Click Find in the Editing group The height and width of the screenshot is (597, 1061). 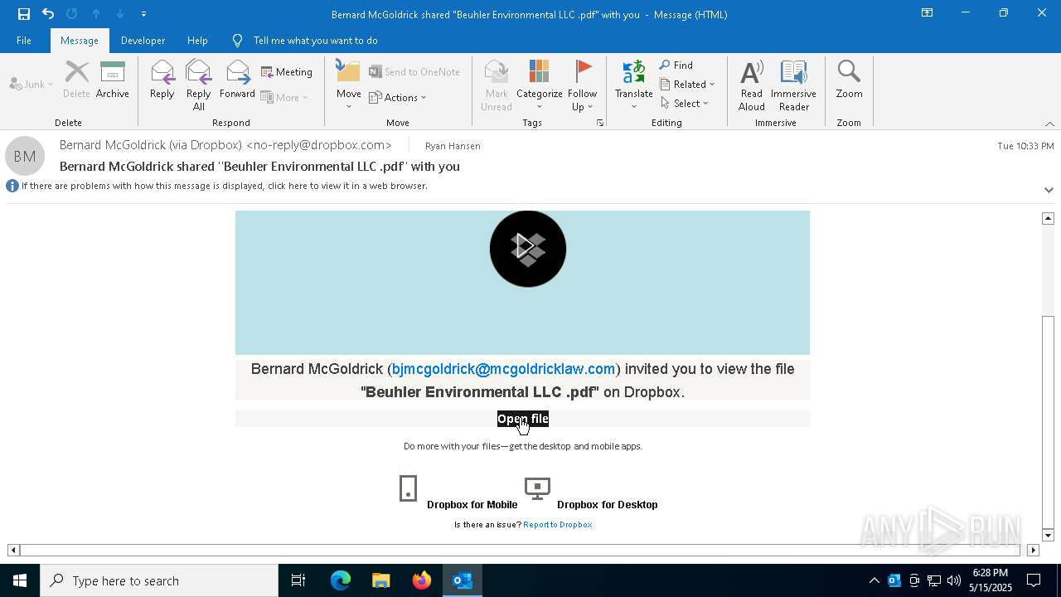[676, 65]
